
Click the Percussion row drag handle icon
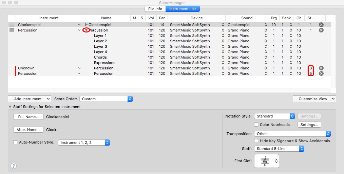point(12,30)
